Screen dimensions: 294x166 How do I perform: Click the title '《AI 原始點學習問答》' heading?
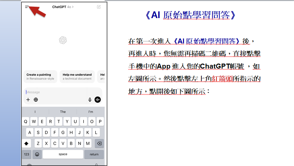coord(191,15)
